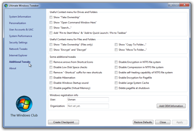
Task: Click the Ultimate Windows Tweaker title bar icon
Action: (6, 6)
